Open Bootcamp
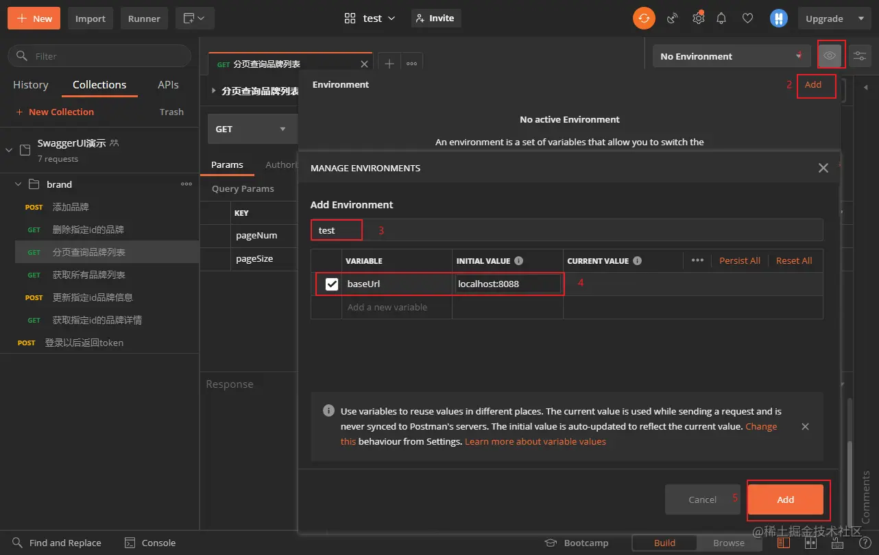Viewport: 879px width, 555px height. point(577,543)
